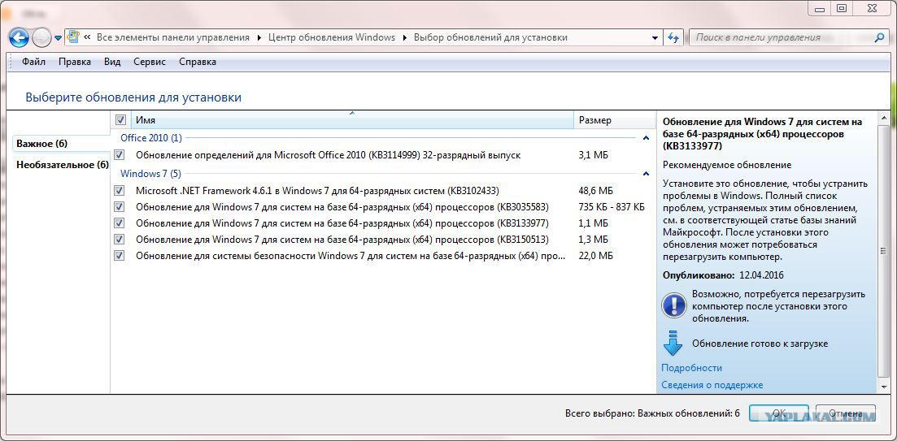Open the Подробности link
The image size is (897, 441).
tap(691, 368)
